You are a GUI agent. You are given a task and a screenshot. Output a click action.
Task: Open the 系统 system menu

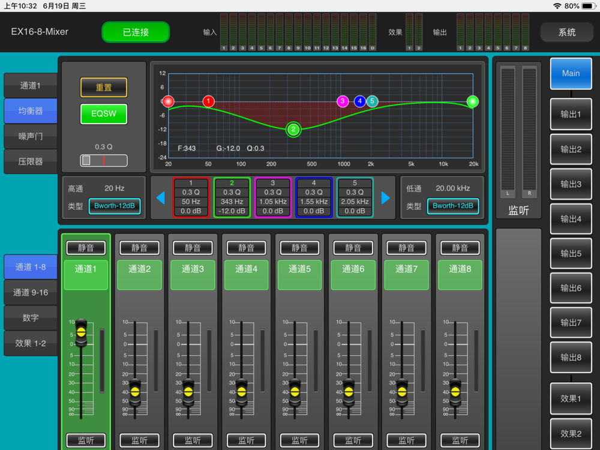click(x=567, y=32)
